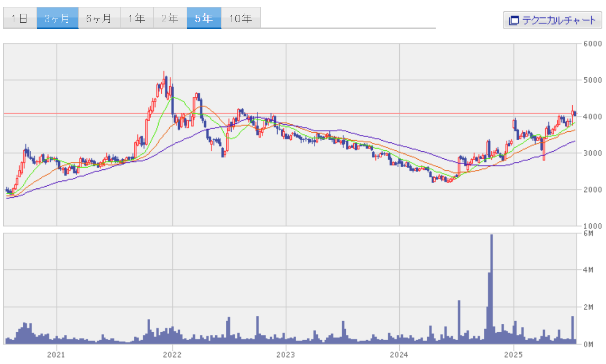Image resolution: width=606 pixels, height=364 pixels.
Task: Click the テクニカルチャート button label
Action: [x=558, y=20]
